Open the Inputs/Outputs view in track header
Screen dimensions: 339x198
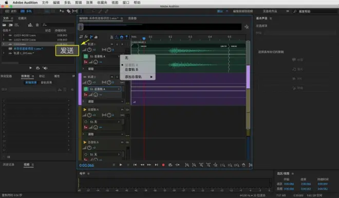point(81,37)
